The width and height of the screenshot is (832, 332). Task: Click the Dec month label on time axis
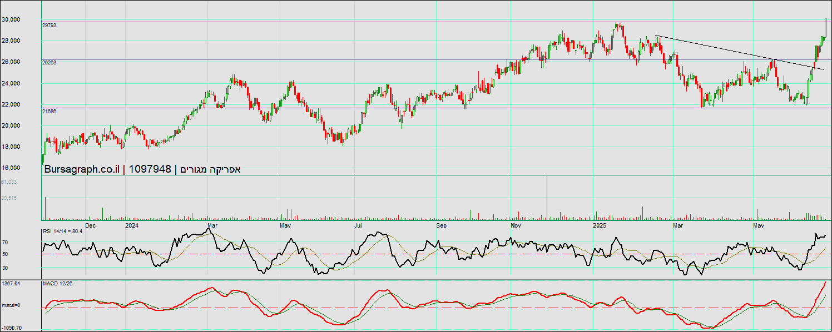(91, 225)
